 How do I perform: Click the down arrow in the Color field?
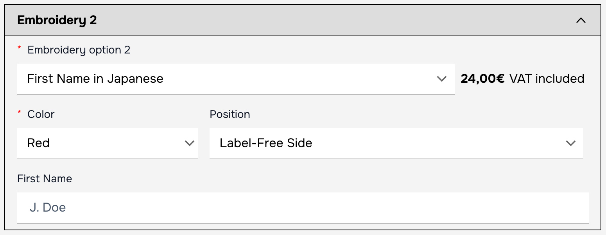tap(190, 143)
